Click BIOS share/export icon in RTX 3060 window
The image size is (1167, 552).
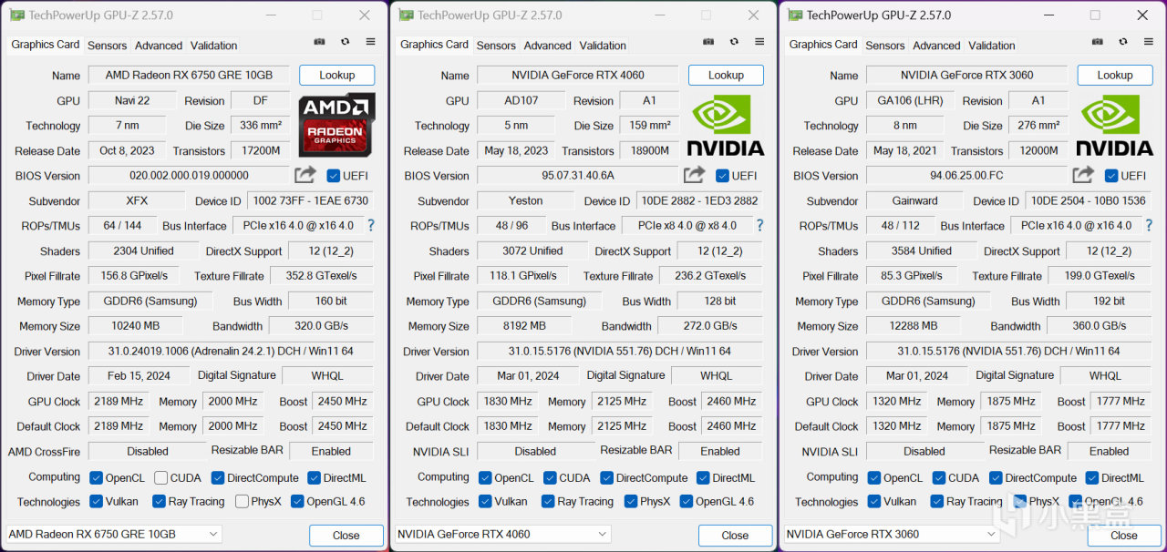click(x=1083, y=175)
